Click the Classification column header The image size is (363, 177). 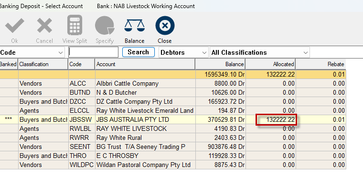43,64
